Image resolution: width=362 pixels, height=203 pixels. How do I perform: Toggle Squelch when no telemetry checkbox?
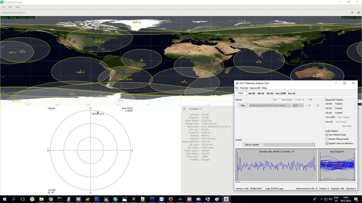click(327, 143)
